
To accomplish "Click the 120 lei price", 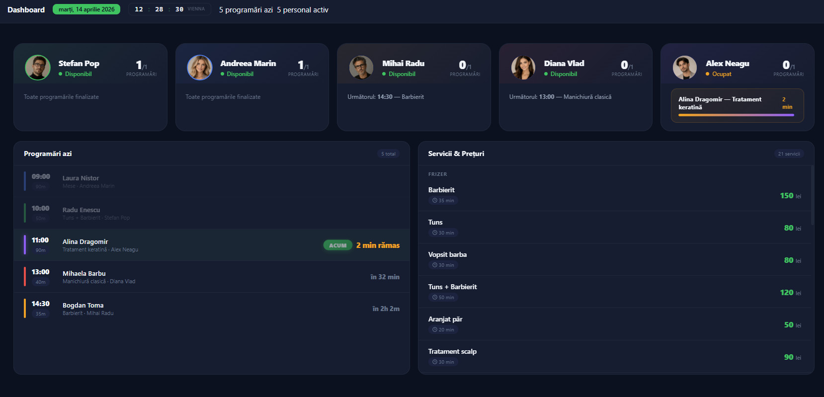I will pyautogui.click(x=790, y=293).
